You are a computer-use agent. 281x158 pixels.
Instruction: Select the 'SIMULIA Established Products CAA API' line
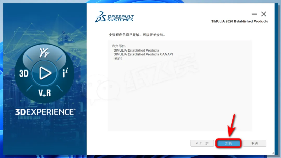click(143, 54)
